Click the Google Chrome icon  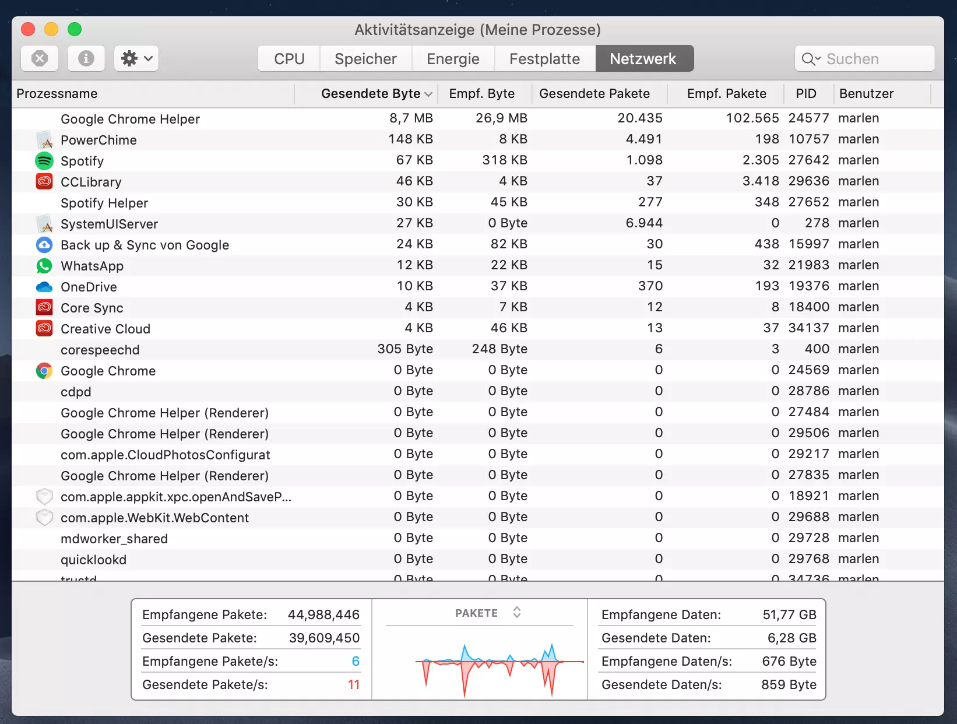click(44, 371)
